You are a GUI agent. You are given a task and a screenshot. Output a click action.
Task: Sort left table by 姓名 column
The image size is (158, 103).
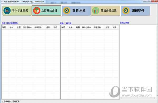pos(12,27)
